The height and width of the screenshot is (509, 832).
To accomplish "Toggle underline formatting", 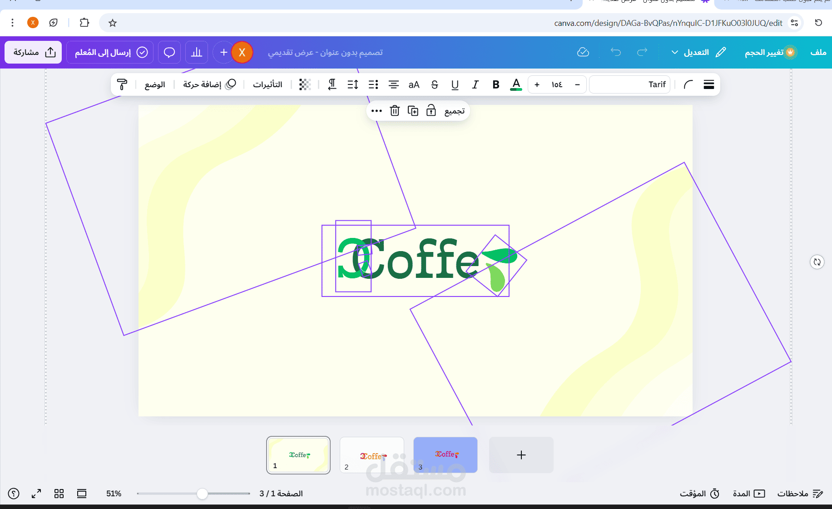I will [455, 84].
